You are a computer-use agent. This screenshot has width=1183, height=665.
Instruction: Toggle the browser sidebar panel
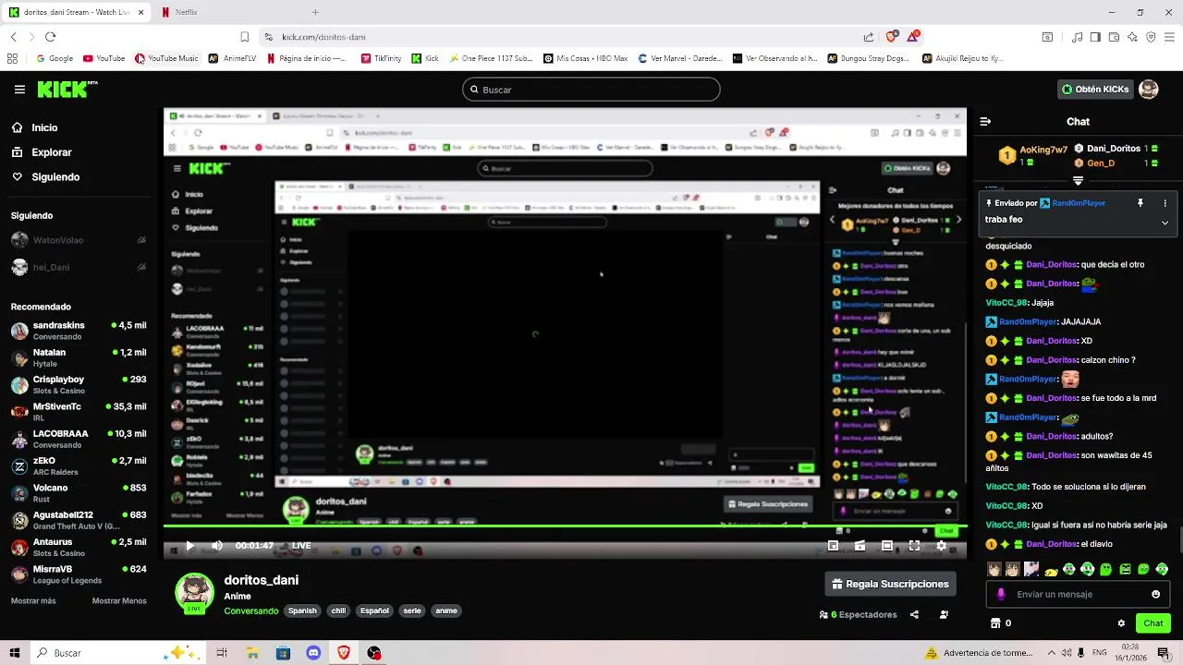tap(1095, 37)
